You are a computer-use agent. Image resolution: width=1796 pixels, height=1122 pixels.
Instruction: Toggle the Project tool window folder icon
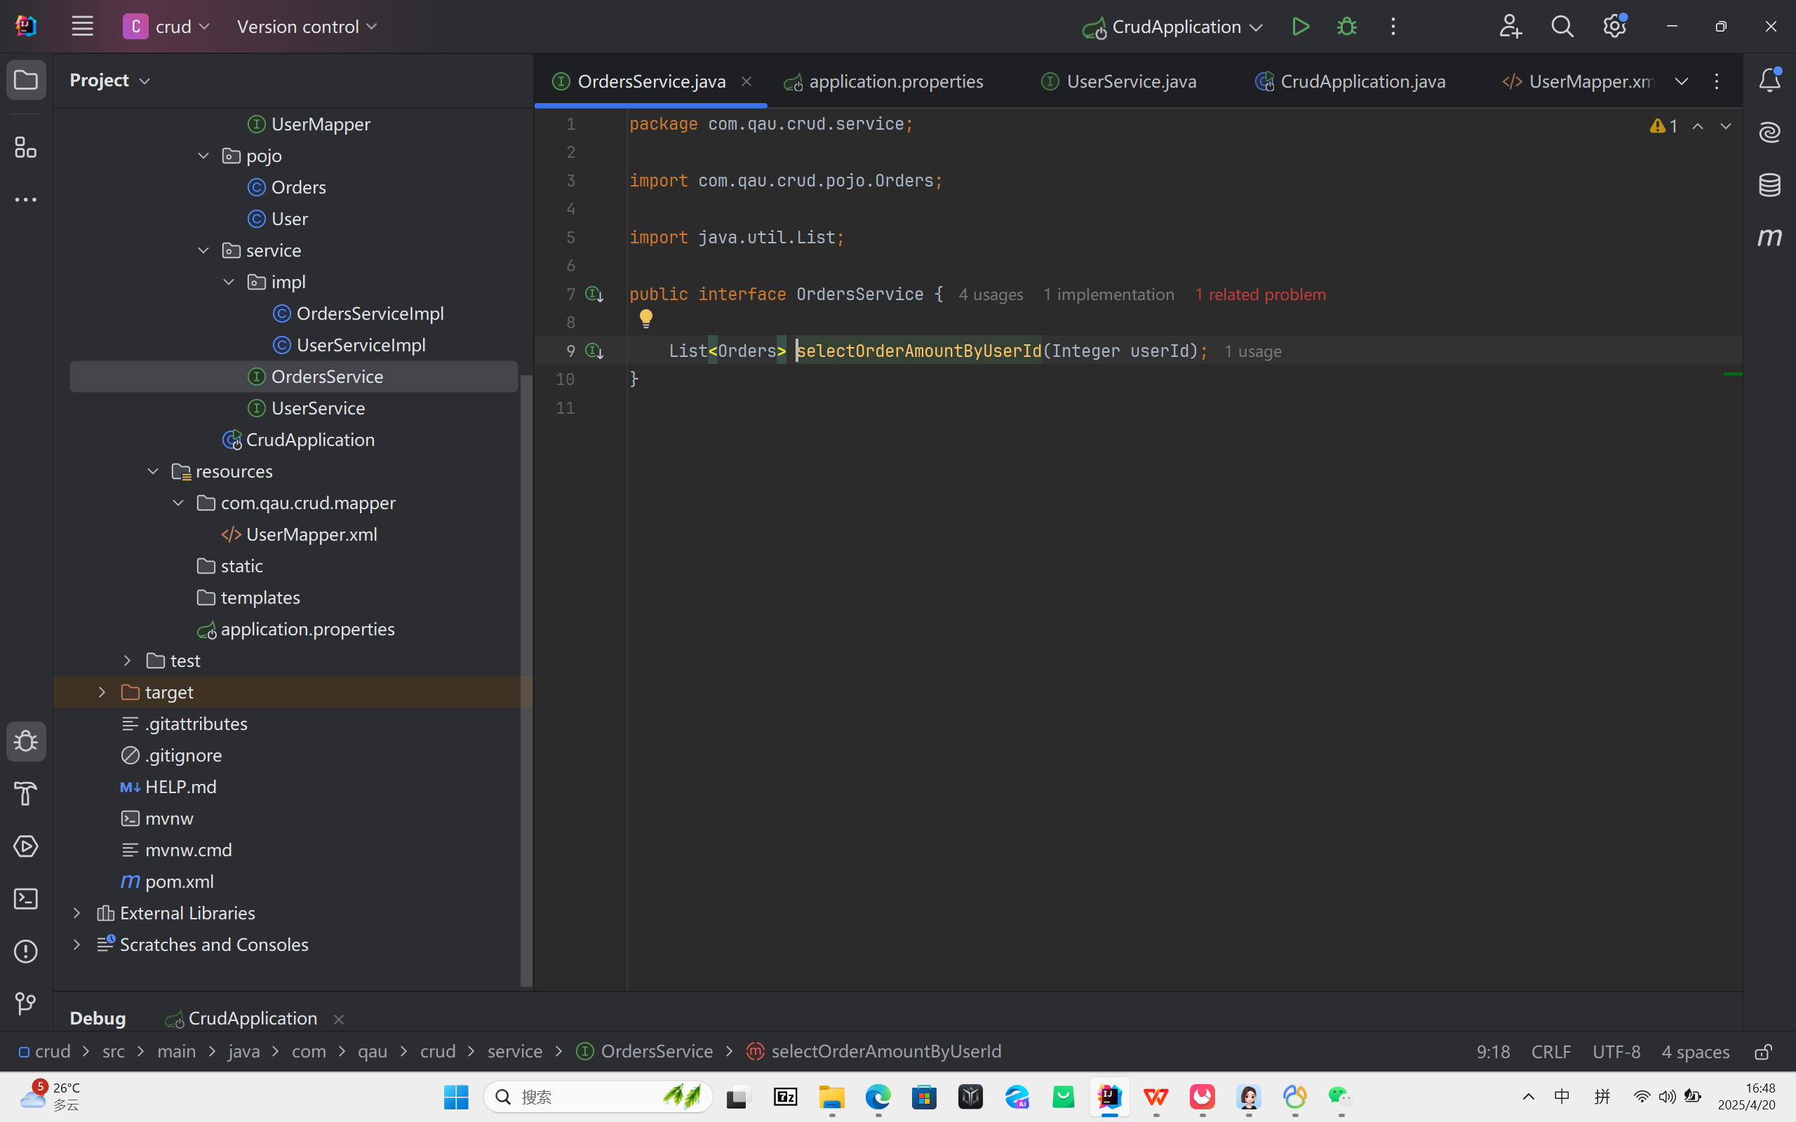[26, 80]
